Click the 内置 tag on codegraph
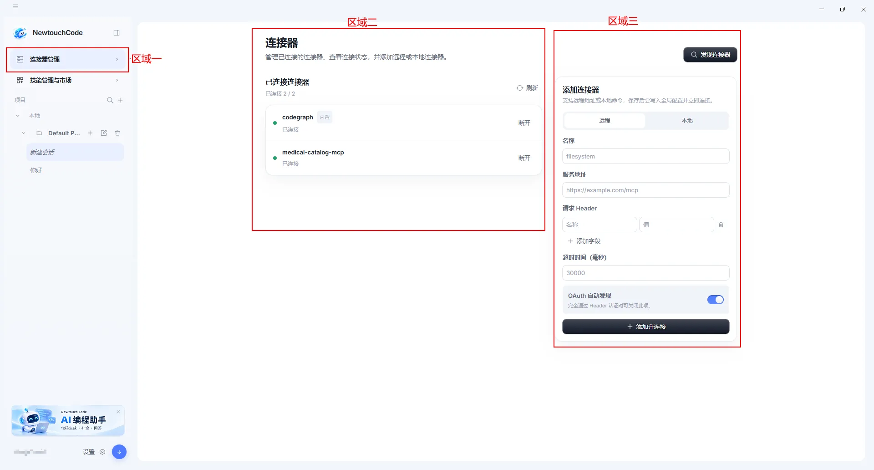Screen dimensions: 874x470 [x=325, y=117]
